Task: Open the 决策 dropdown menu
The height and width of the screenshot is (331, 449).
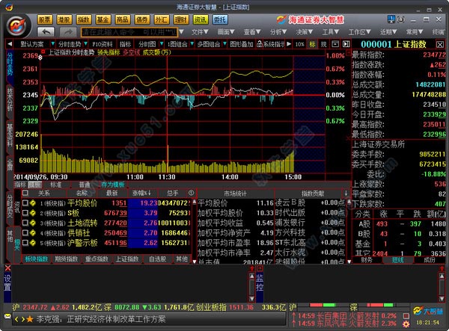Action: [x=304, y=32]
